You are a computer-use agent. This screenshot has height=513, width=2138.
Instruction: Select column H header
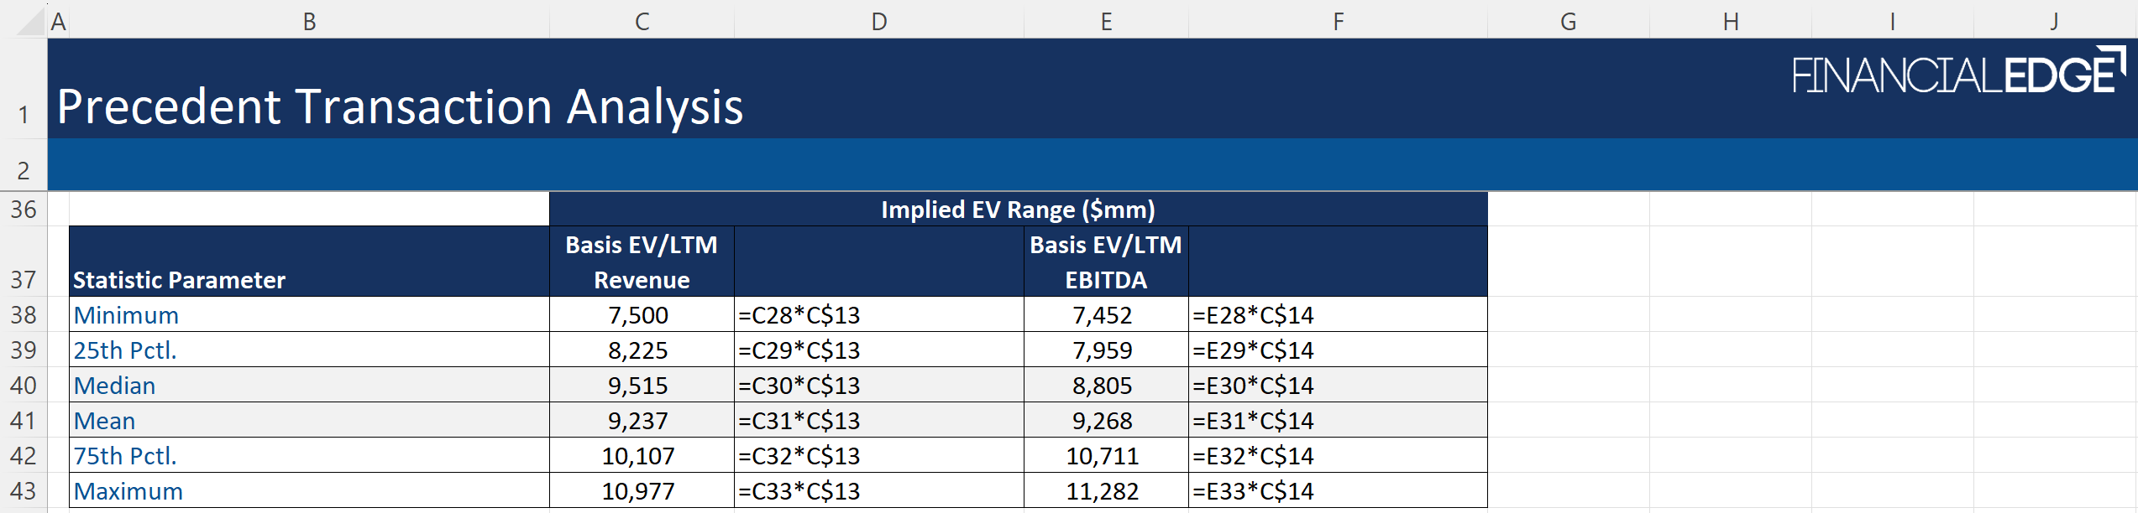coord(1730,21)
